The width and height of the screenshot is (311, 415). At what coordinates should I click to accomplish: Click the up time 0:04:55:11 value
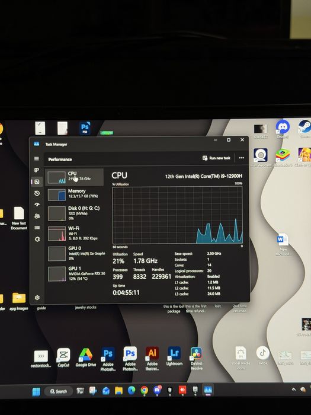pyautogui.click(x=126, y=292)
